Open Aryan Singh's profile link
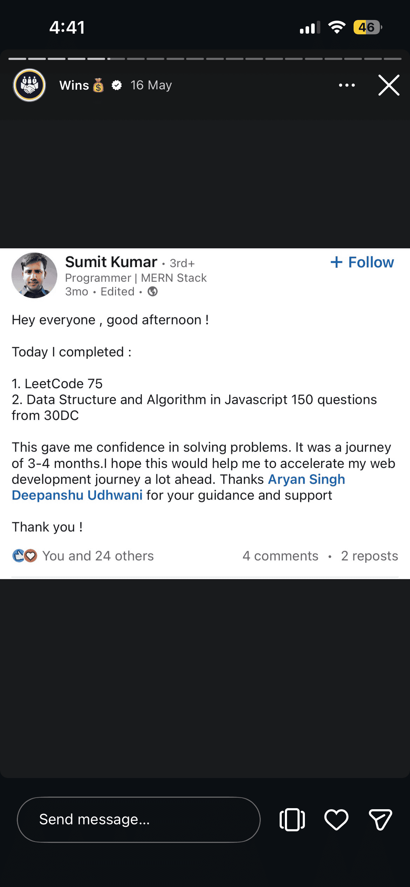The width and height of the screenshot is (410, 887). pos(307,479)
